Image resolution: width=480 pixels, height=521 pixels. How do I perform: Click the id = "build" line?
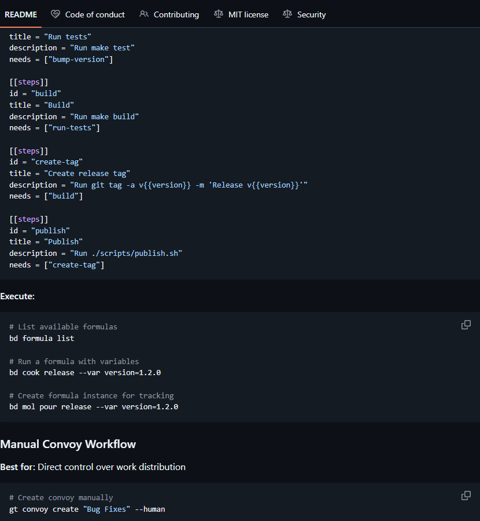(x=35, y=94)
